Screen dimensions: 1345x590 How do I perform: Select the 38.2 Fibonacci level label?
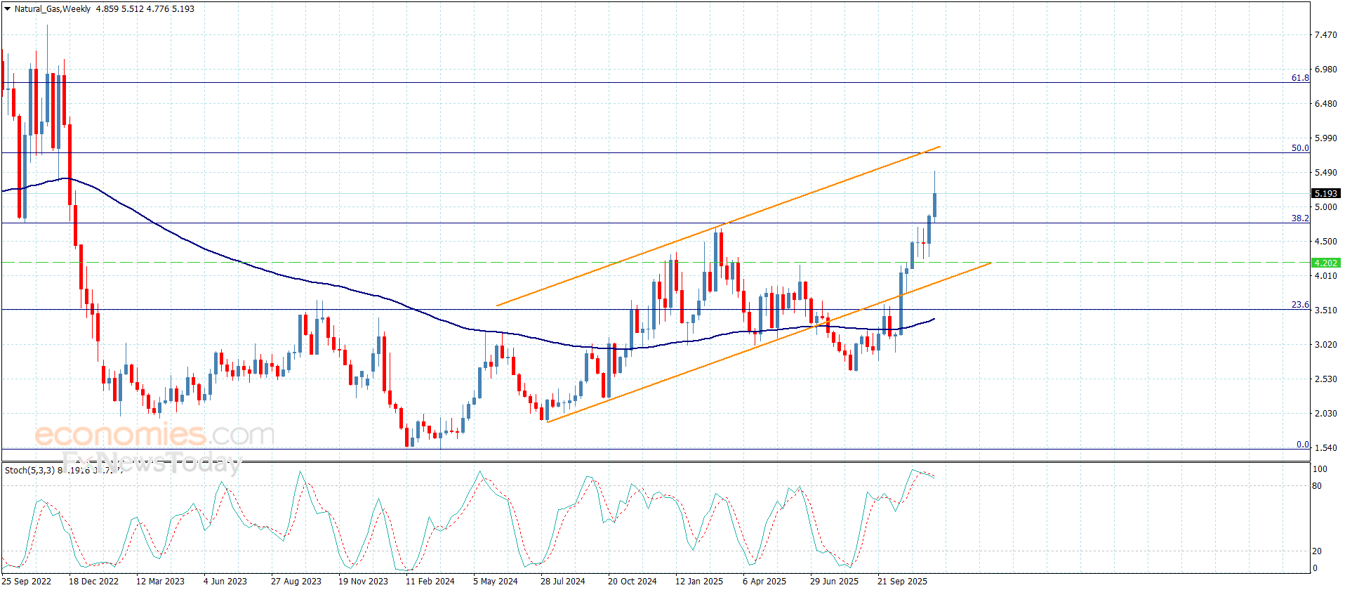[1299, 218]
